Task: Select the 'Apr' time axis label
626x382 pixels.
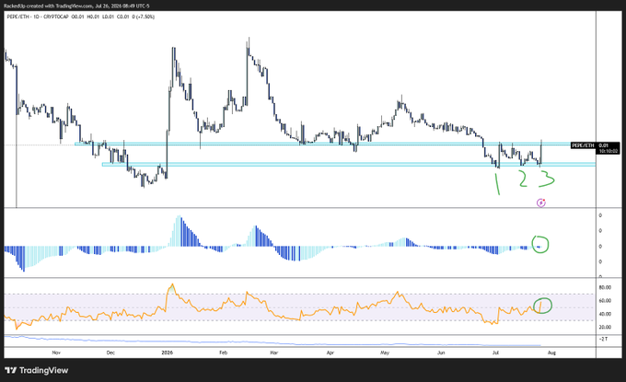Action: 330,353
